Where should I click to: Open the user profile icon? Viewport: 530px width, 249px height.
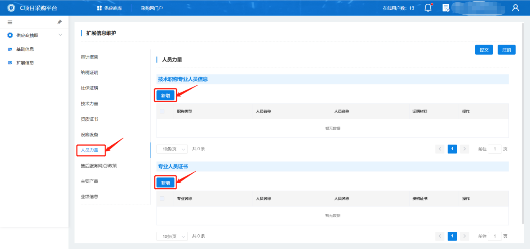pyautogui.click(x=515, y=8)
